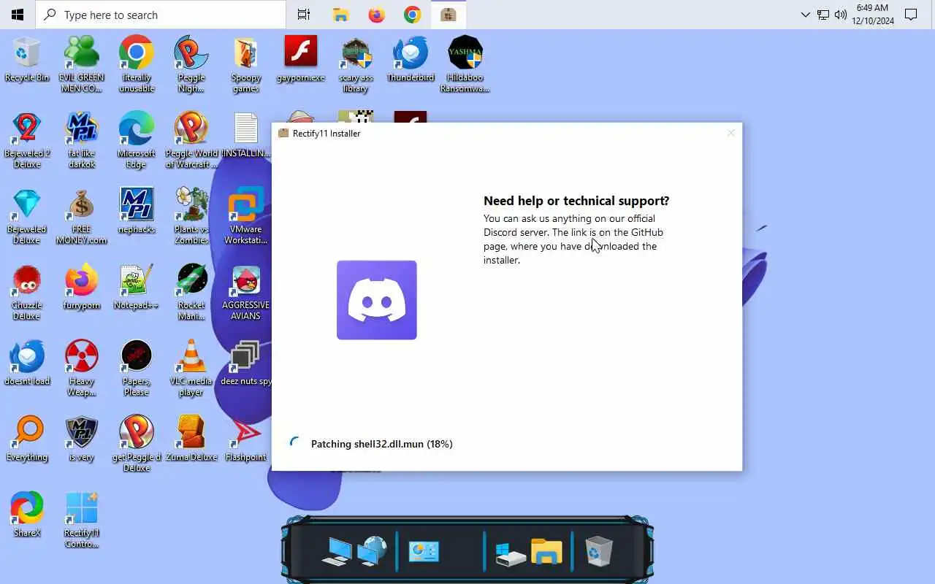Open the Windows drive icon in the dock
The height and width of the screenshot is (584, 935).
click(x=511, y=553)
